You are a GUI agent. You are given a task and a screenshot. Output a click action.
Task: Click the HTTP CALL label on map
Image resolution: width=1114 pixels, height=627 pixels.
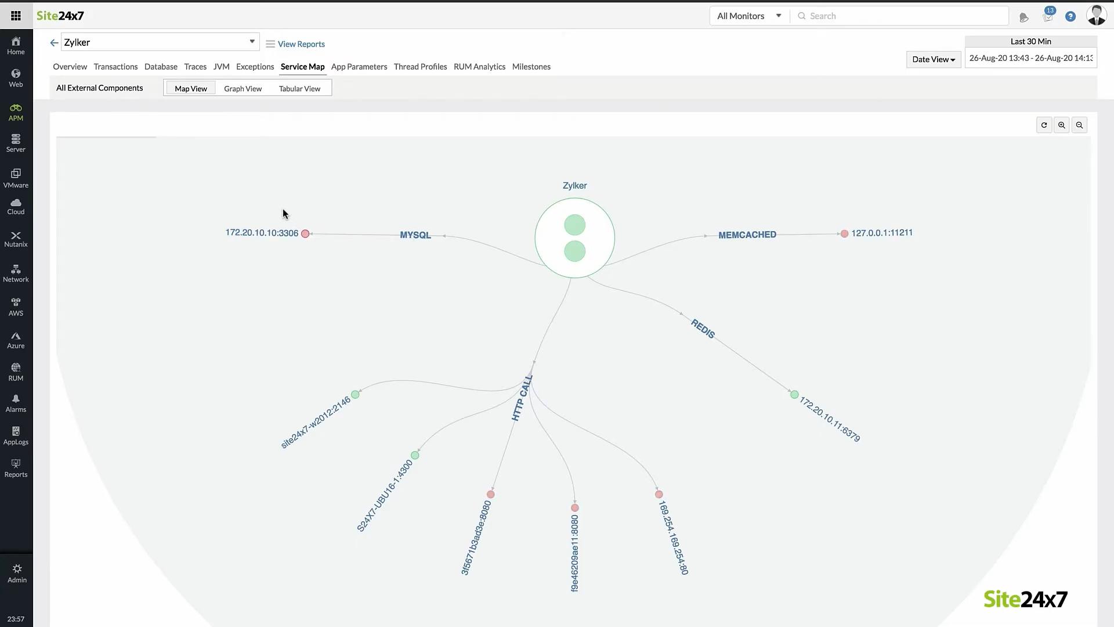pos(522,398)
